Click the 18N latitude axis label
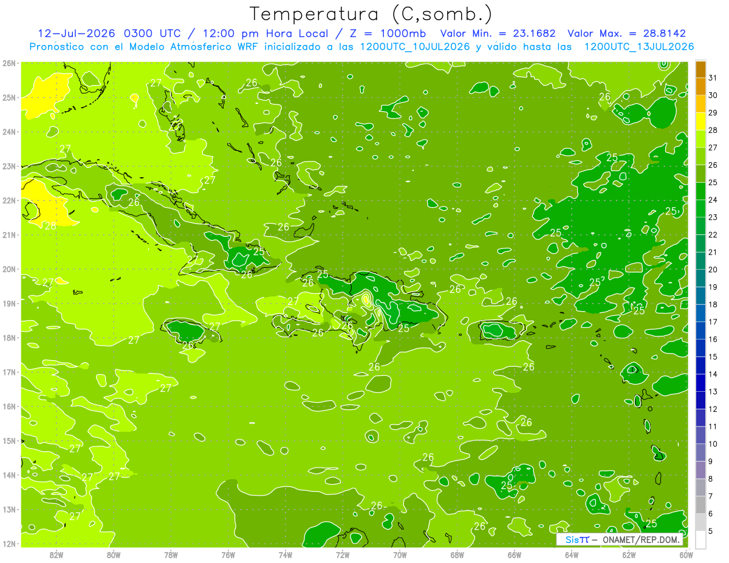 (x=9, y=338)
